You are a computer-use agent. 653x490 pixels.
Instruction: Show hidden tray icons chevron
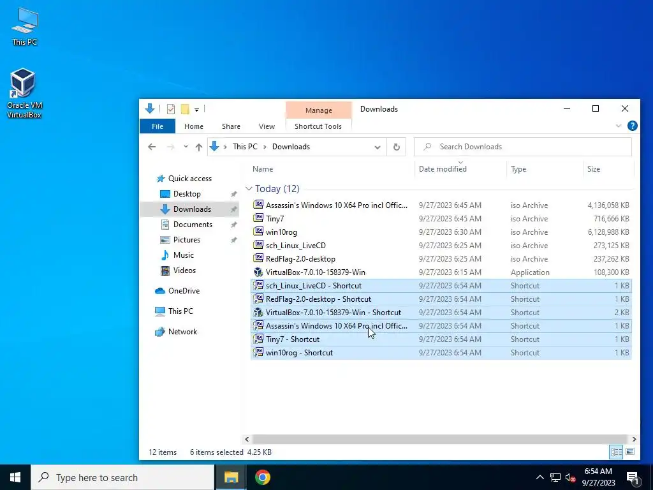(x=539, y=477)
